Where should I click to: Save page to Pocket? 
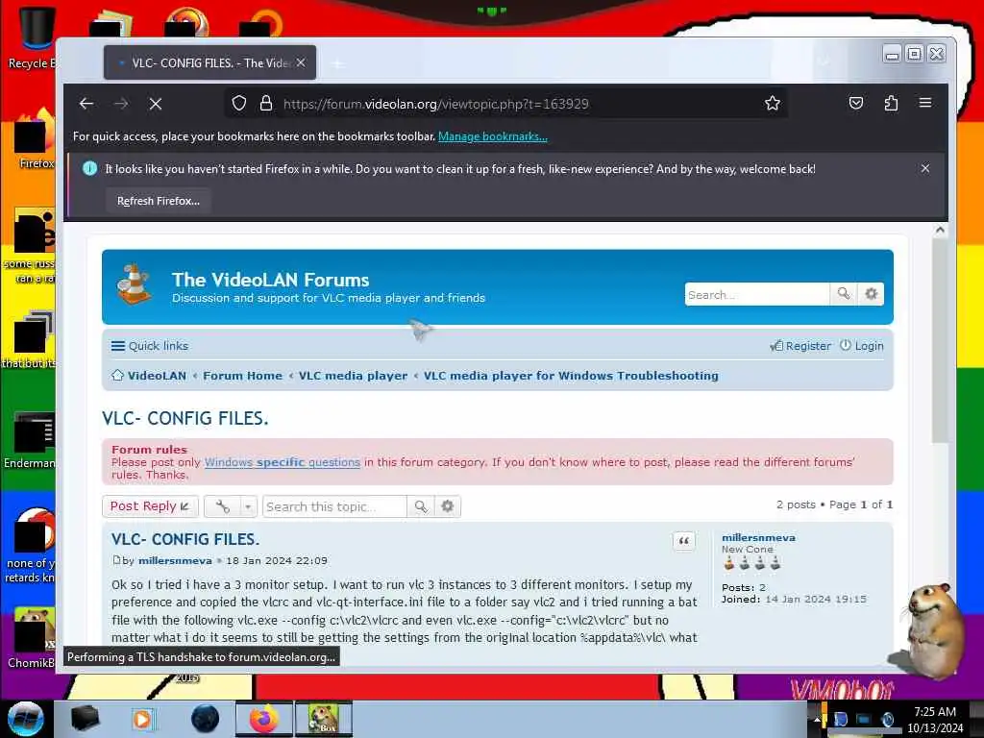tap(856, 103)
